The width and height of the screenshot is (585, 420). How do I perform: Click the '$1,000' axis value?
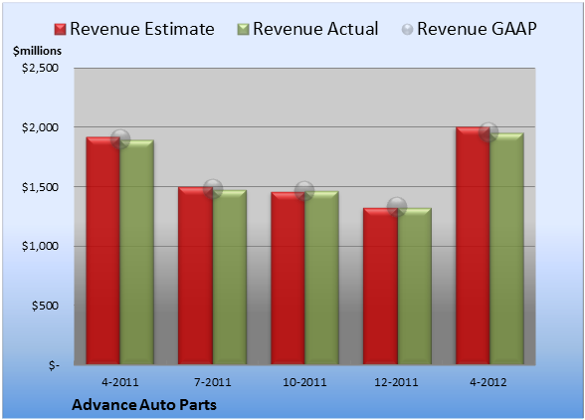[x=40, y=246]
